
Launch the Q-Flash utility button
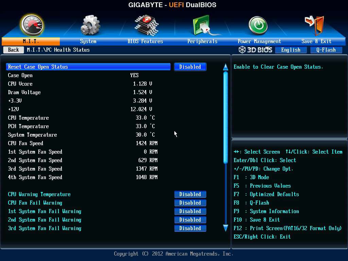click(326, 50)
